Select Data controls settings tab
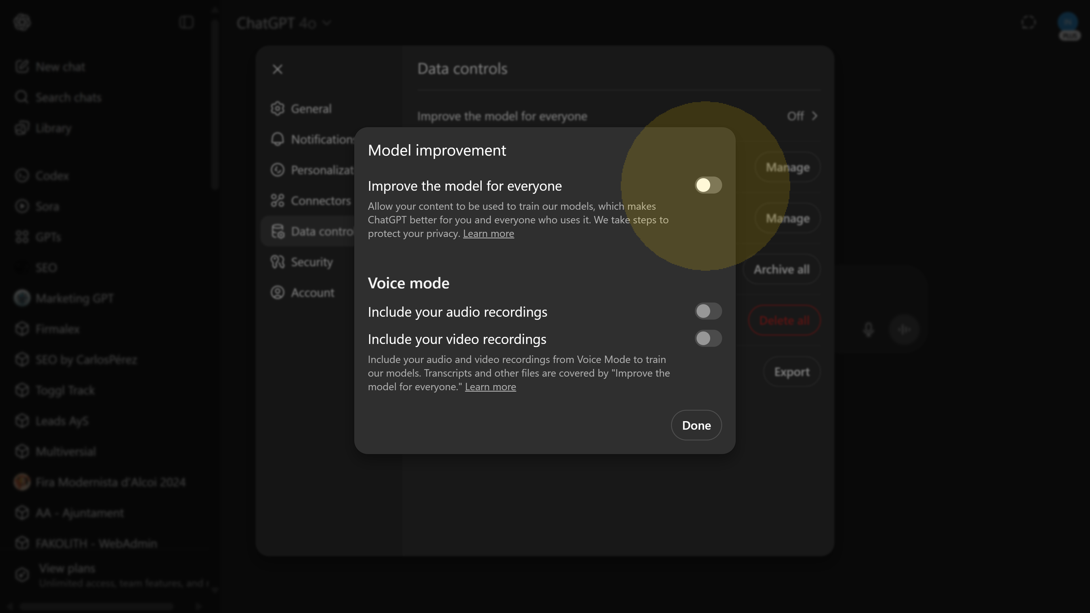 [308, 231]
